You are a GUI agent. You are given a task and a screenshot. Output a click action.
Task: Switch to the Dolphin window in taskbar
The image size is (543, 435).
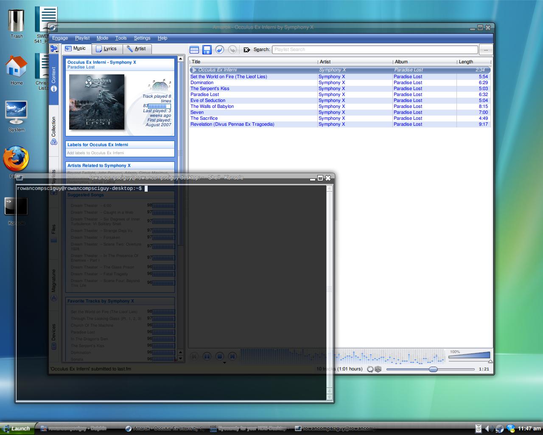pyautogui.click(x=80, y=429)
